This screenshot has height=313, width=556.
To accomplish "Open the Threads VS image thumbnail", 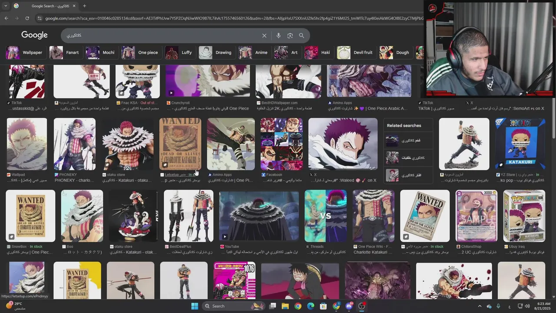I will click(x=326, y=216).
